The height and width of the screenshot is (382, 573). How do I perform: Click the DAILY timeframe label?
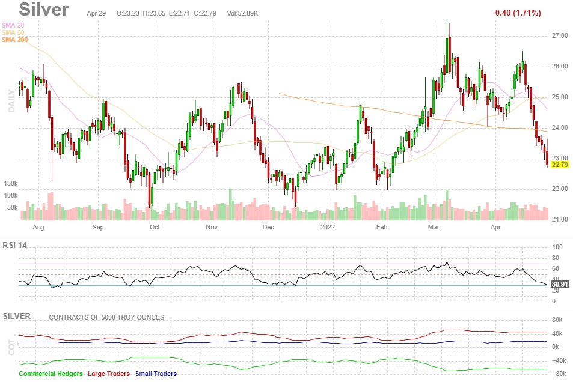pyautogui.click(x=11, y=101)
